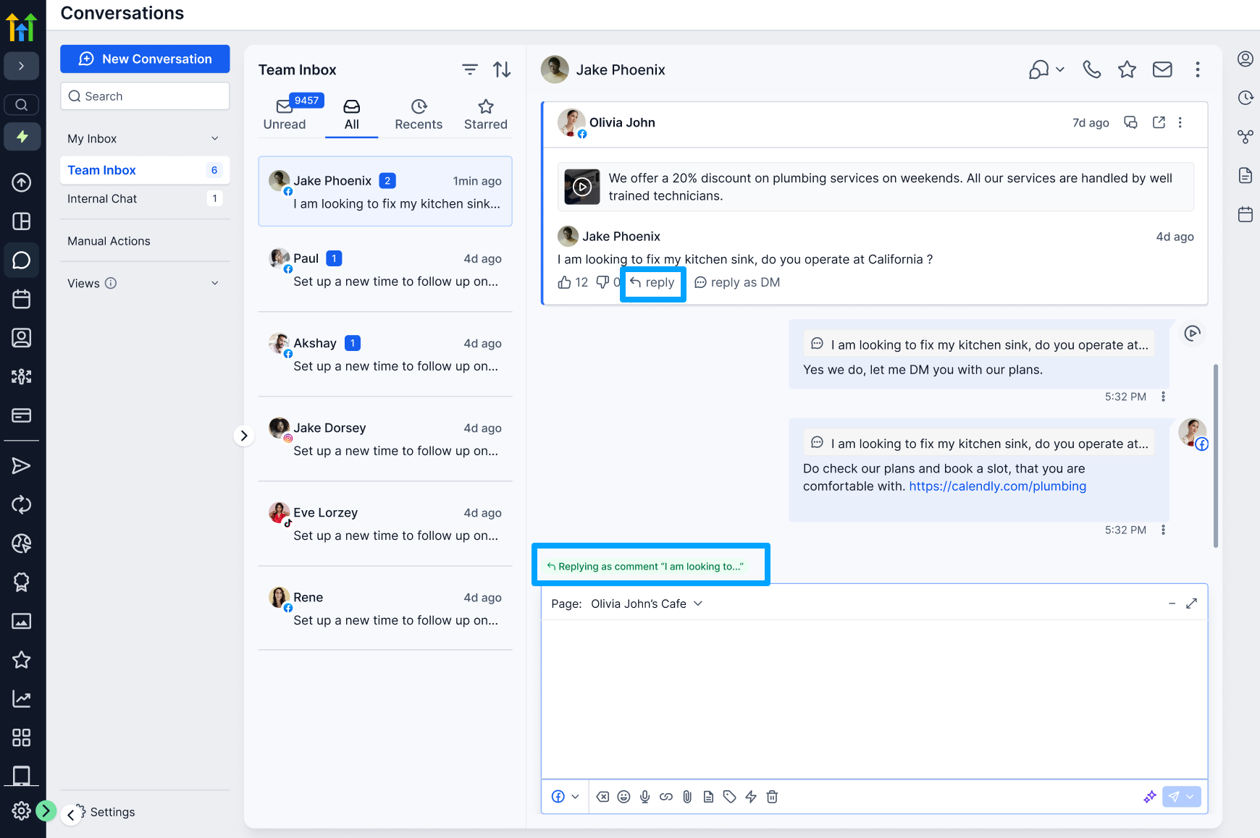Mark conversation unread with envelope icon

click(1162, 69)
